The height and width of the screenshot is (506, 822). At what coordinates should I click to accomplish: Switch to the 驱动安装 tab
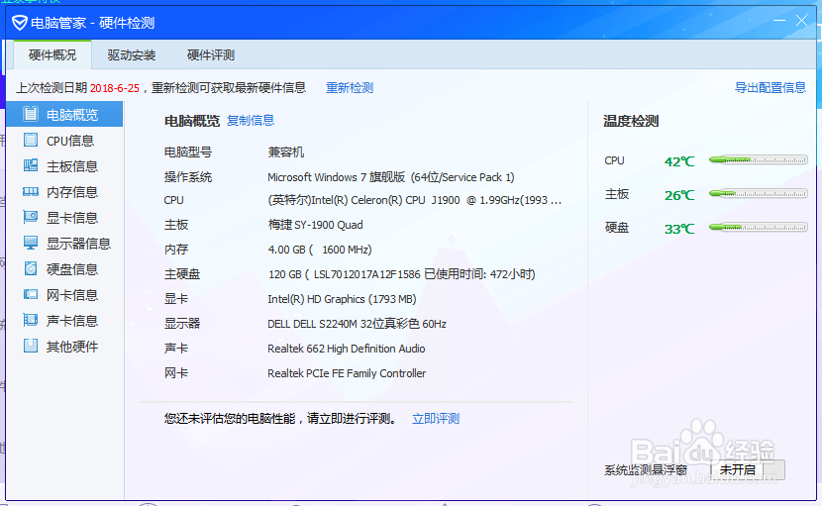point(132,55)
